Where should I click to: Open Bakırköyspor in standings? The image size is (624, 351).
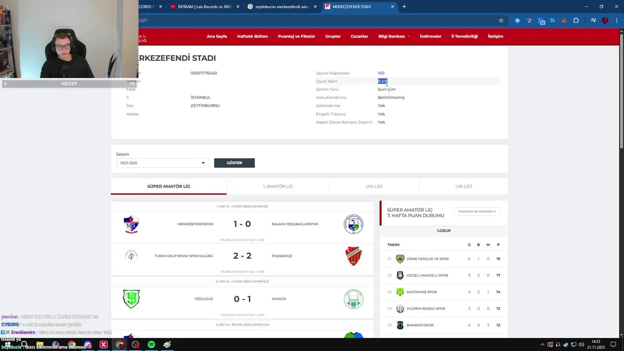coord(420,325)
